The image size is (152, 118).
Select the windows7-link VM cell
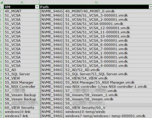click(x=22, y=116)
